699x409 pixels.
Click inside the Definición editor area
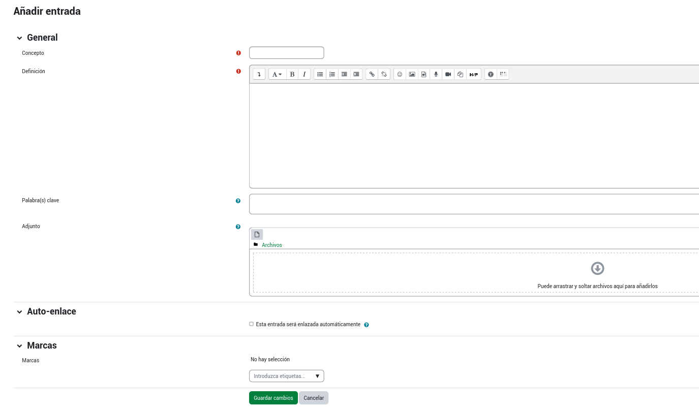coord(474,136)
